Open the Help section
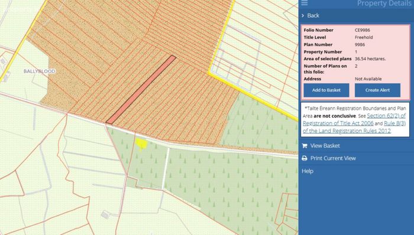This screenshot has width=414, height=235. (308, 171)
